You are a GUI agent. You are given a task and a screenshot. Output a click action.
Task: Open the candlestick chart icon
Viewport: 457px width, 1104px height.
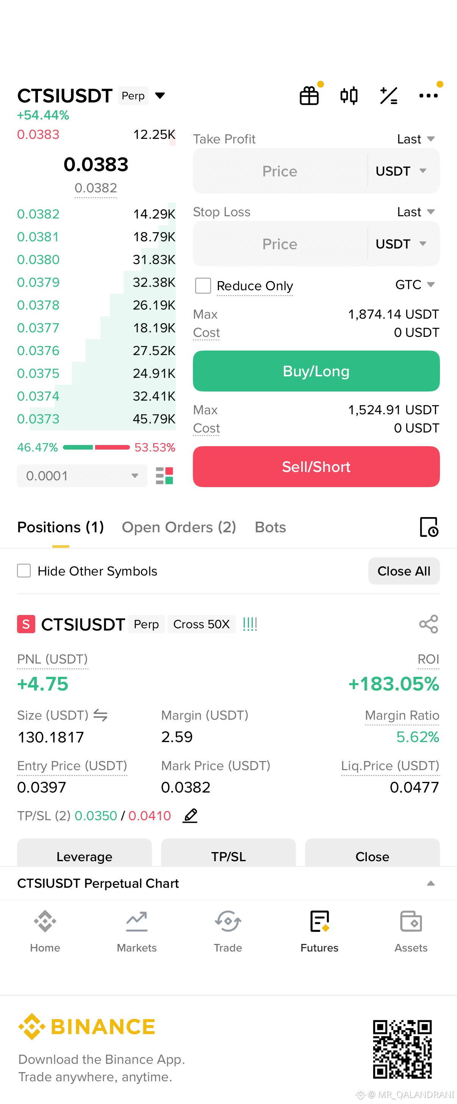point(349,96)
